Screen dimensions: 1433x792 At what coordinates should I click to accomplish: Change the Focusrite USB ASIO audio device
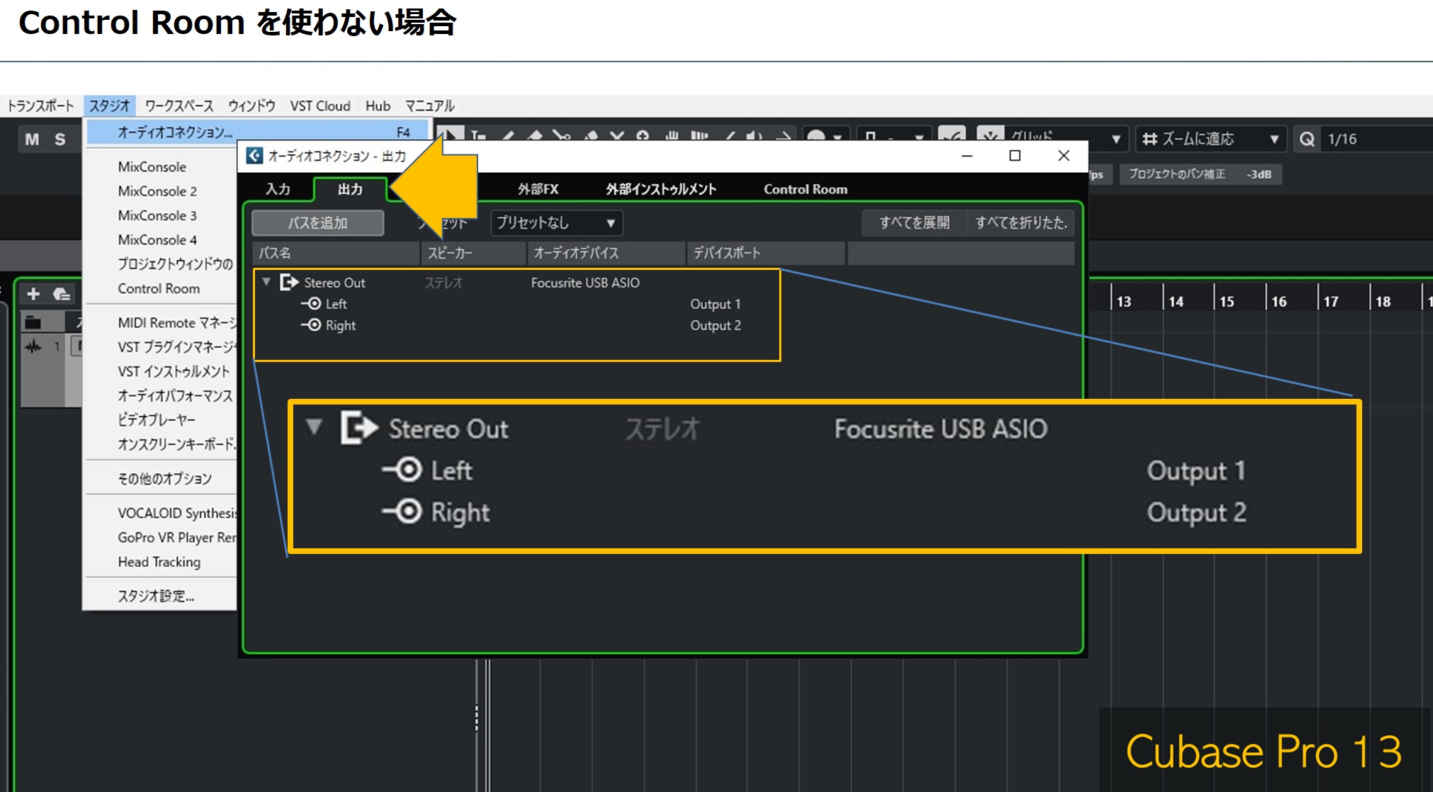click(x=585, y=283)
